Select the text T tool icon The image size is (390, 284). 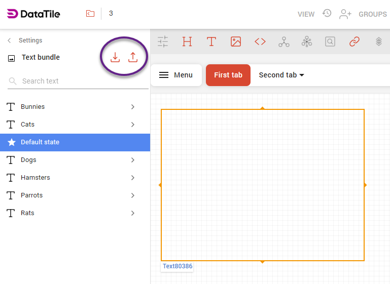click(211, 42)
